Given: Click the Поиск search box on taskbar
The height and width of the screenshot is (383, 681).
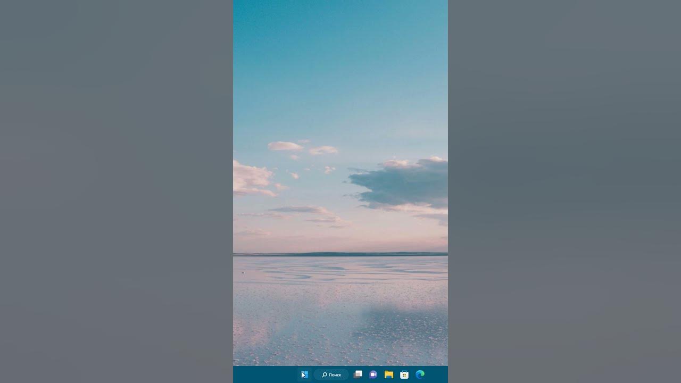Looking at the screenshot, I should (331, 374).
